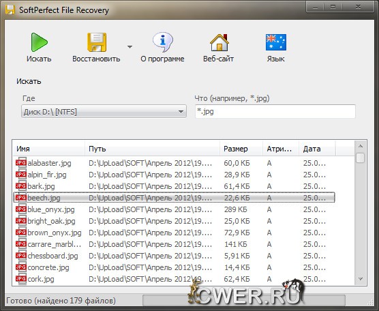Click the Восстановить floppy disk icon
Screen dimensions: 379x311
coord(97,42)
